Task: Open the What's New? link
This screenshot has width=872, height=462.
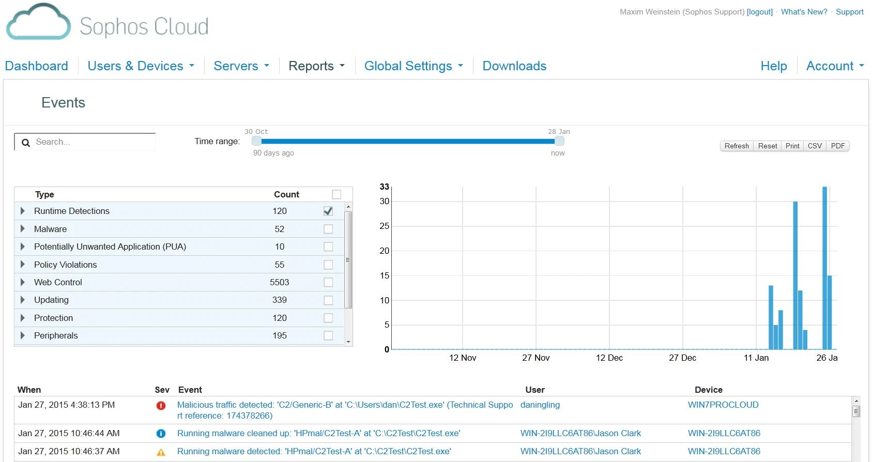Action: [804, 12]
